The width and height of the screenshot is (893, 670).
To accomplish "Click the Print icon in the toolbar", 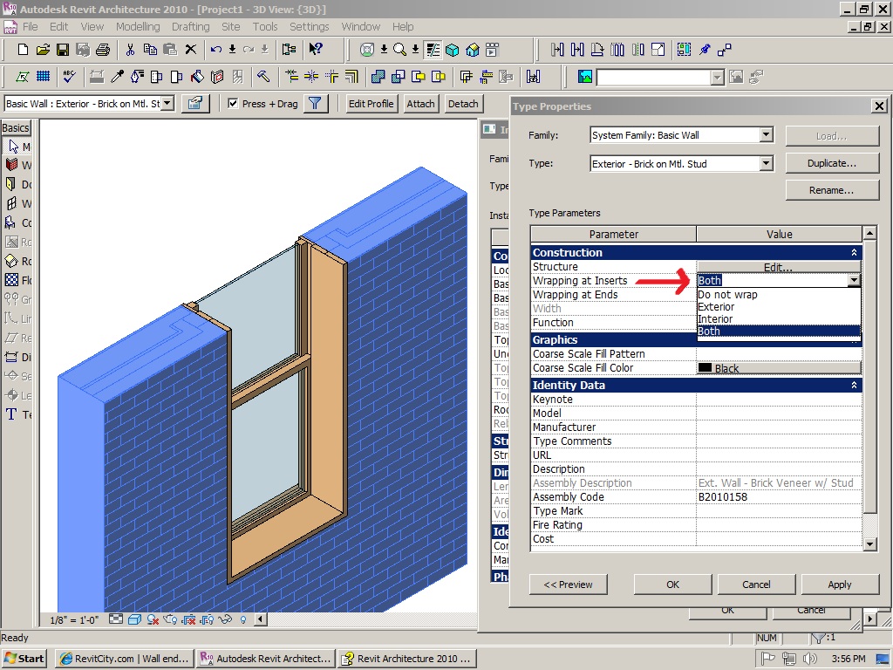I will tap(103, 50).
